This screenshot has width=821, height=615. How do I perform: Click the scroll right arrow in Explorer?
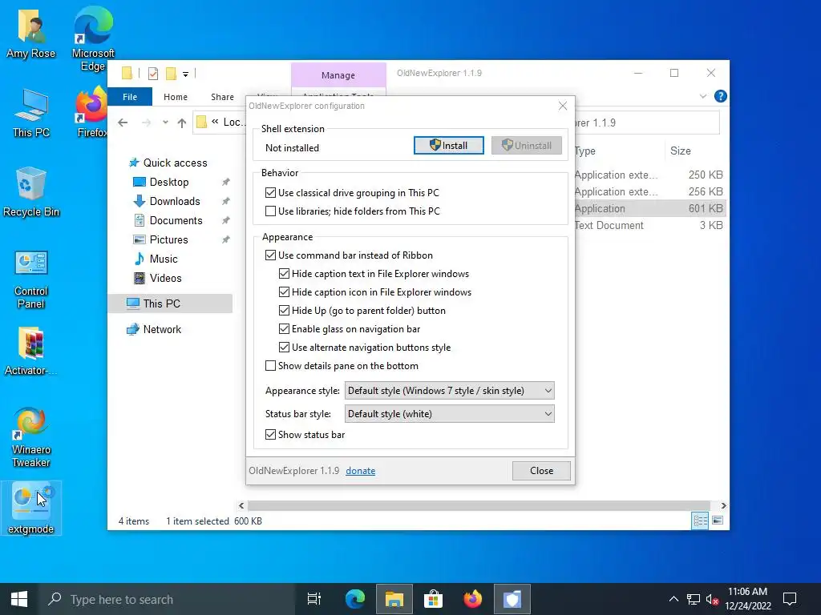coord(723,506)
